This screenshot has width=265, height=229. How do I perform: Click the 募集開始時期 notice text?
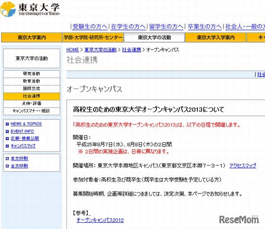pos(157,194)
